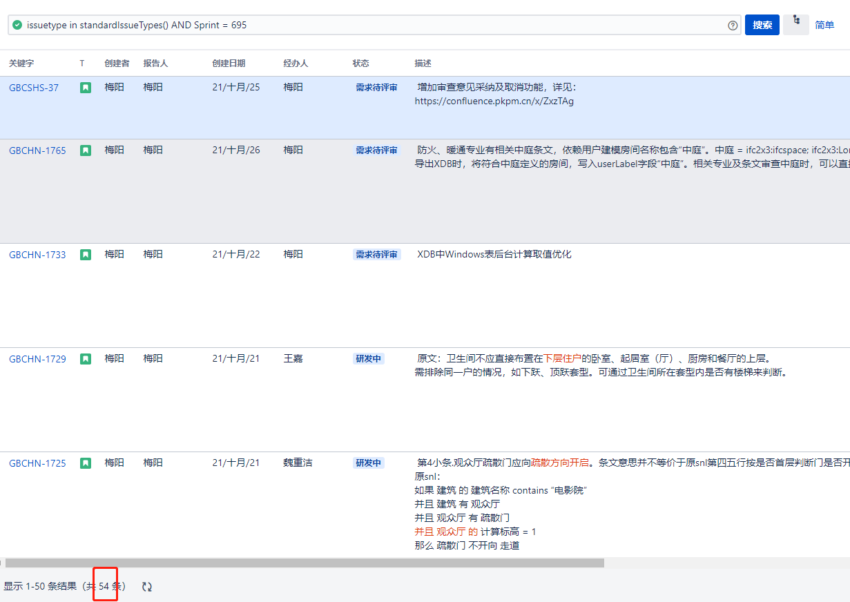Screen dimensions: 850x602
Task: Click assignee 梅阳 in the GBCHN-1733 row
Action: click(293, 255)
